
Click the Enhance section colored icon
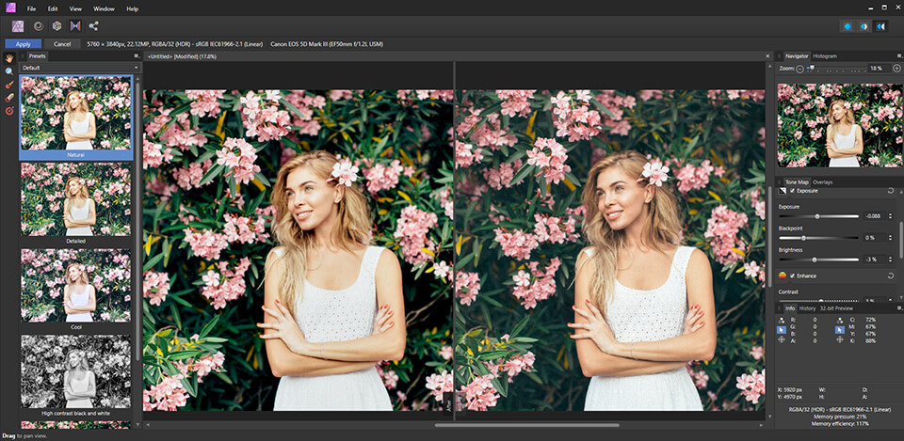click(783, 276)
